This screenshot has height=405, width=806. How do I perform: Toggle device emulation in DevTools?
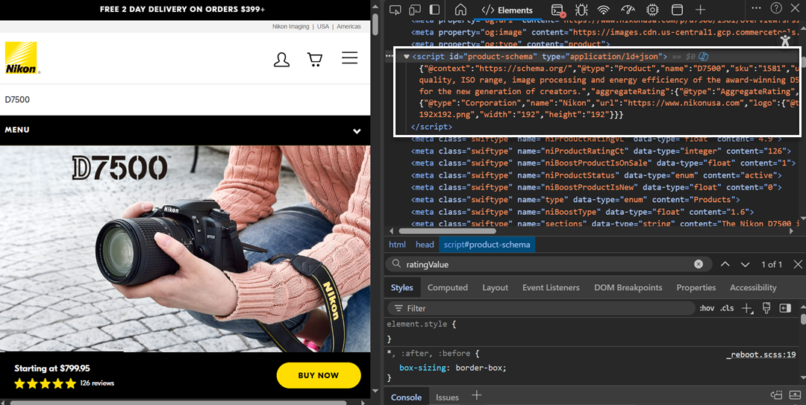pos(415,10)
